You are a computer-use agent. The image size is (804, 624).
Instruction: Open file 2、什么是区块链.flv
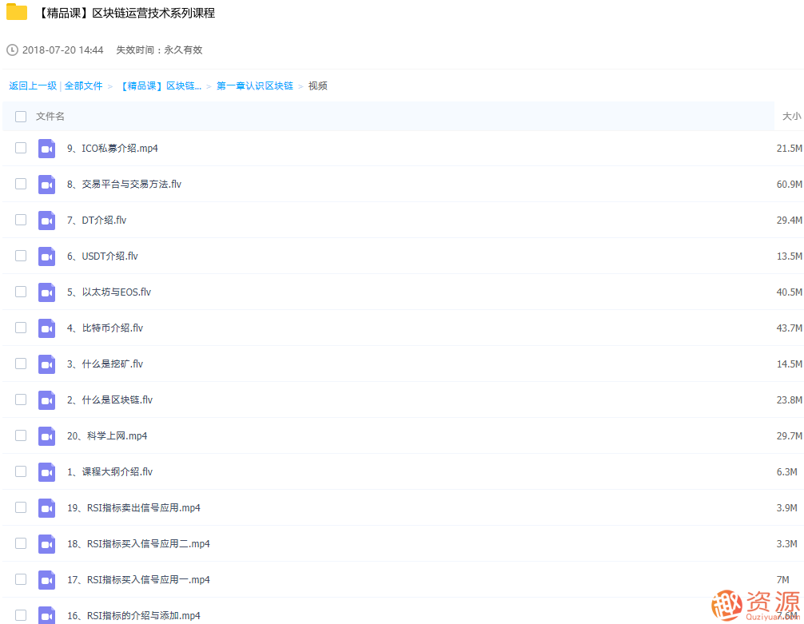point(109,400)
